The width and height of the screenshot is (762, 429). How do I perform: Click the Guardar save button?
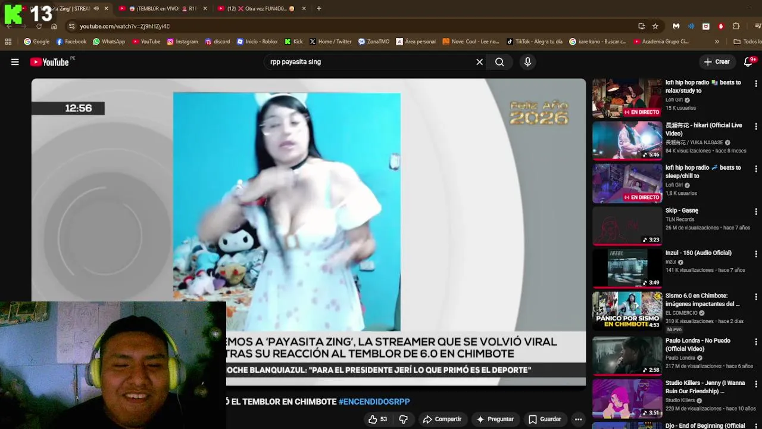point(545,419)
